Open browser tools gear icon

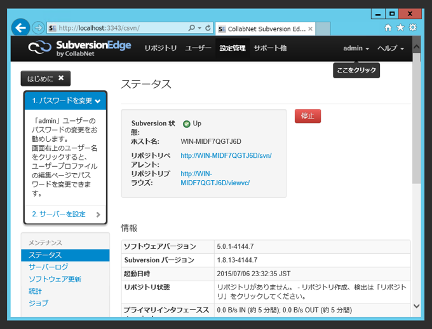(x=413, y=27)
